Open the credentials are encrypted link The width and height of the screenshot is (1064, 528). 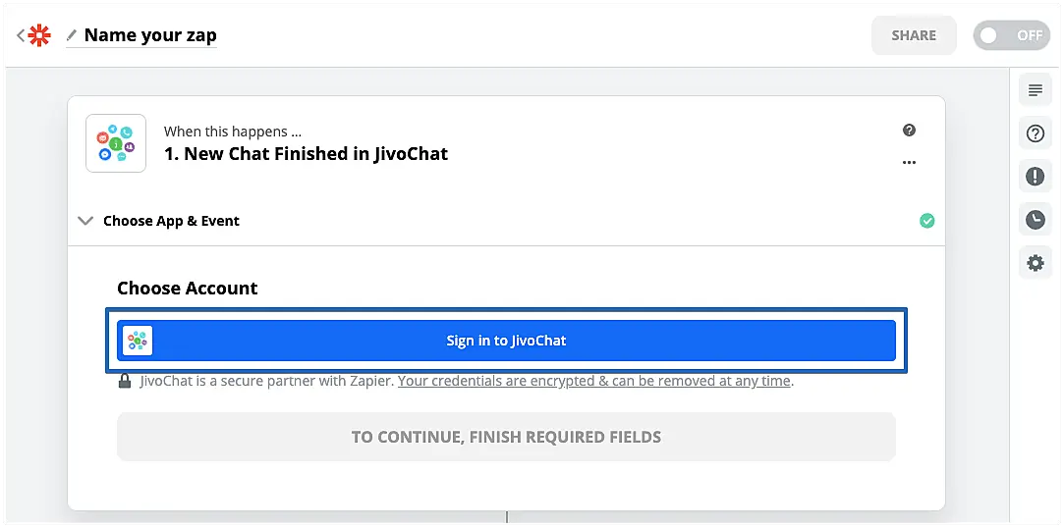594,381
